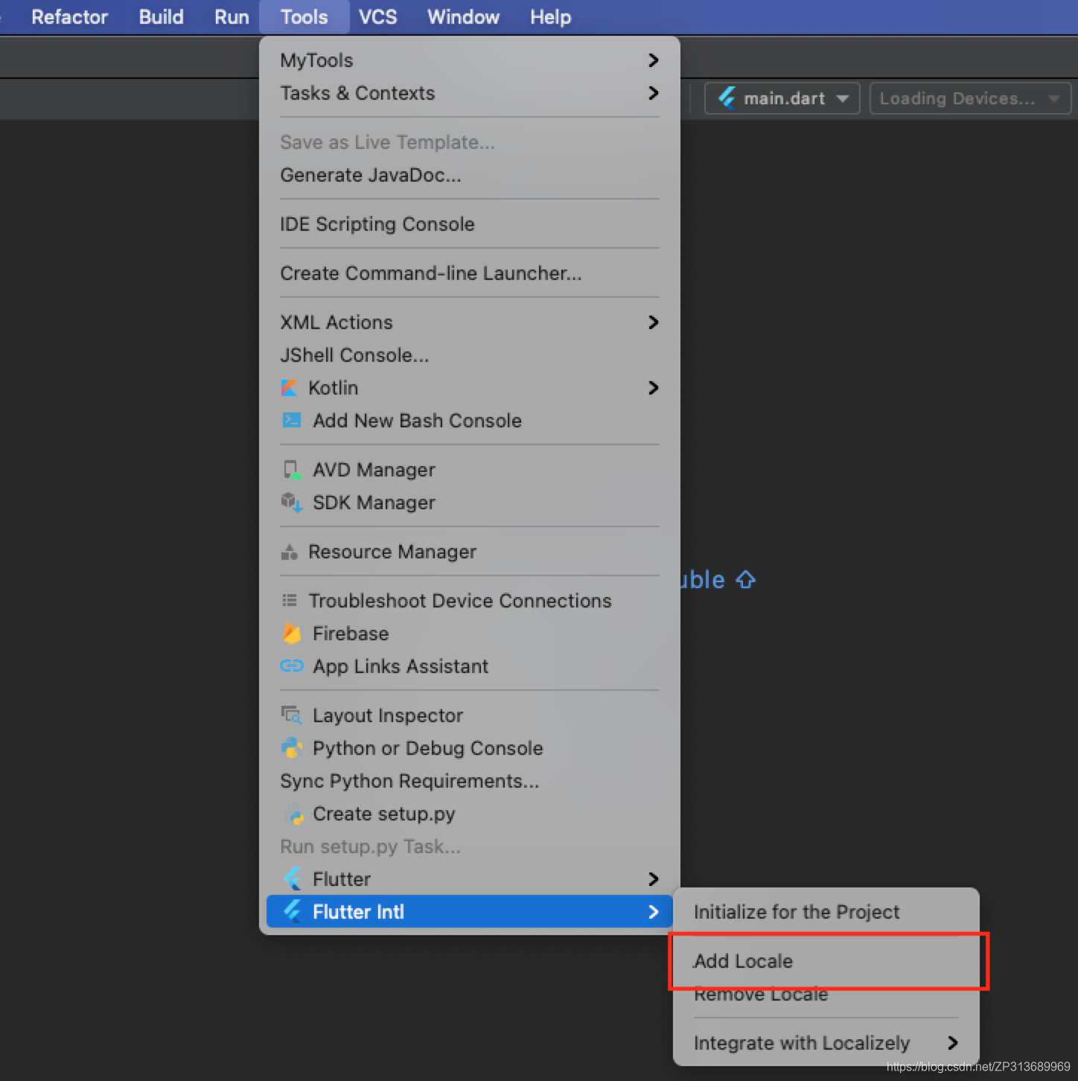
Task: Expand the MyTools submenu arrow
Action: [x=653, y=60]
